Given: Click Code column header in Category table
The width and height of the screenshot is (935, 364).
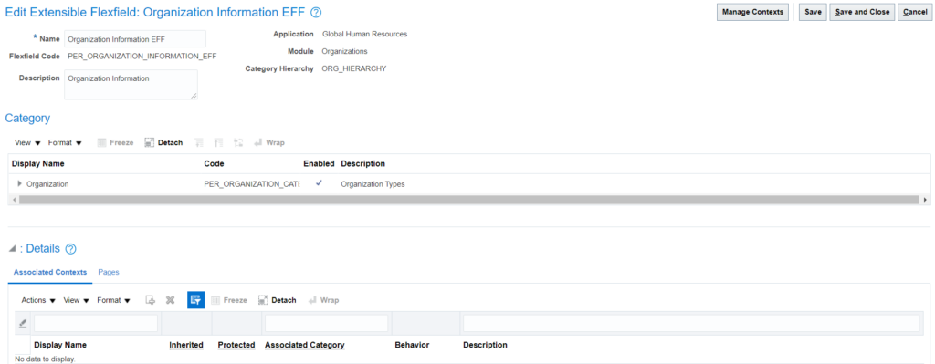Looking at the screenshot, I should 214,164.
